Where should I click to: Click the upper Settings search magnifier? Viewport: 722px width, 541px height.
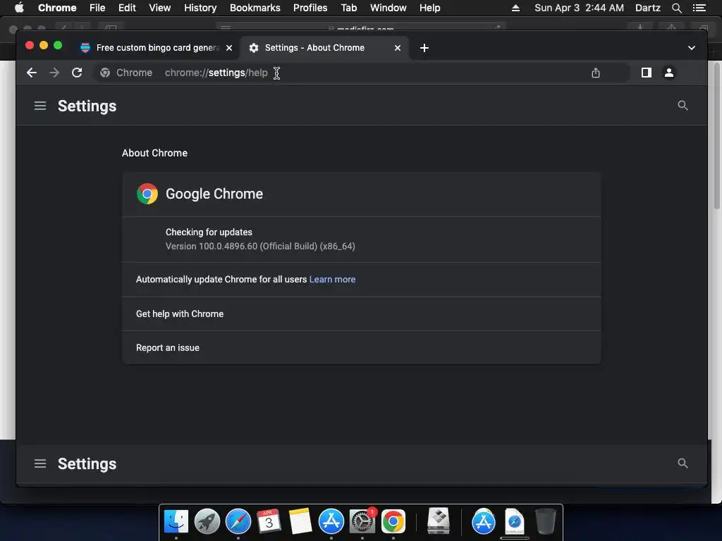[683, 106]
